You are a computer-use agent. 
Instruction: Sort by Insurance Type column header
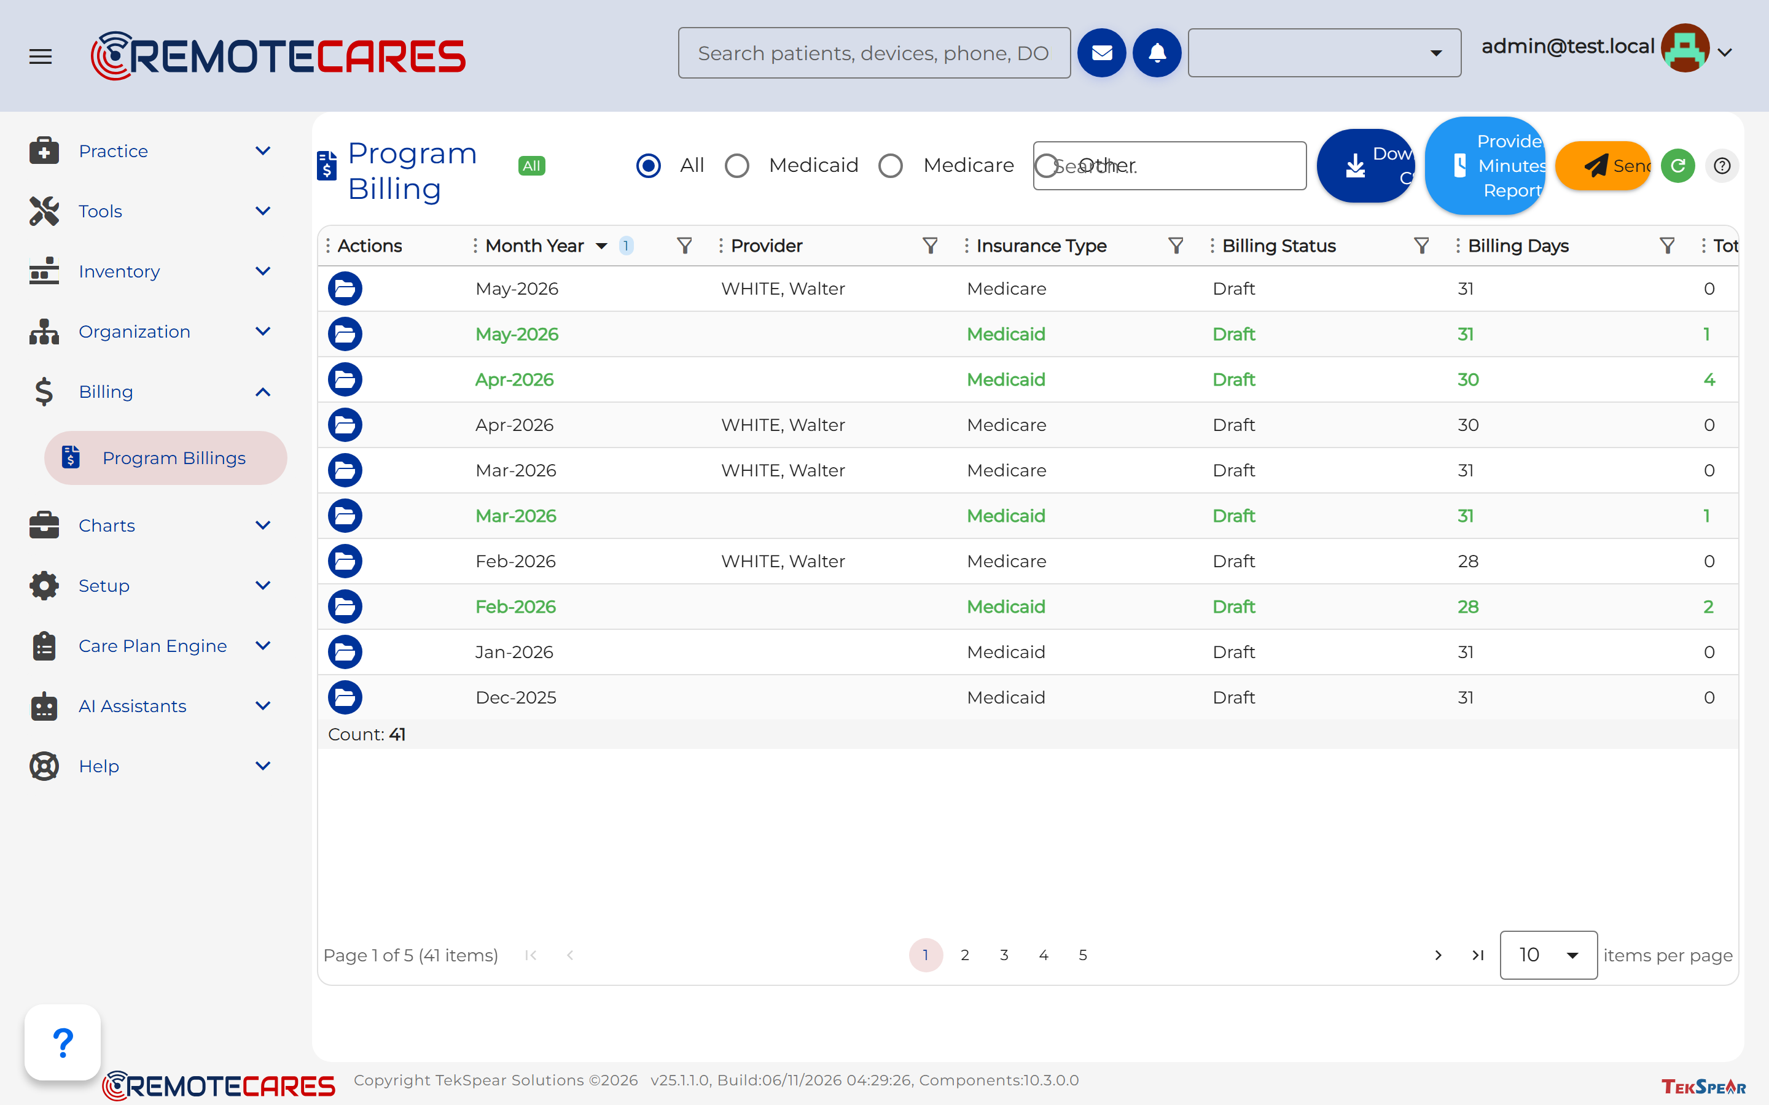tap(1041, 246)
